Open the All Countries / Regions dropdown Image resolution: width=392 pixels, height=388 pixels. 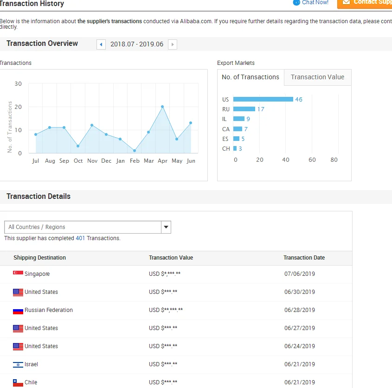coord(83,227)
